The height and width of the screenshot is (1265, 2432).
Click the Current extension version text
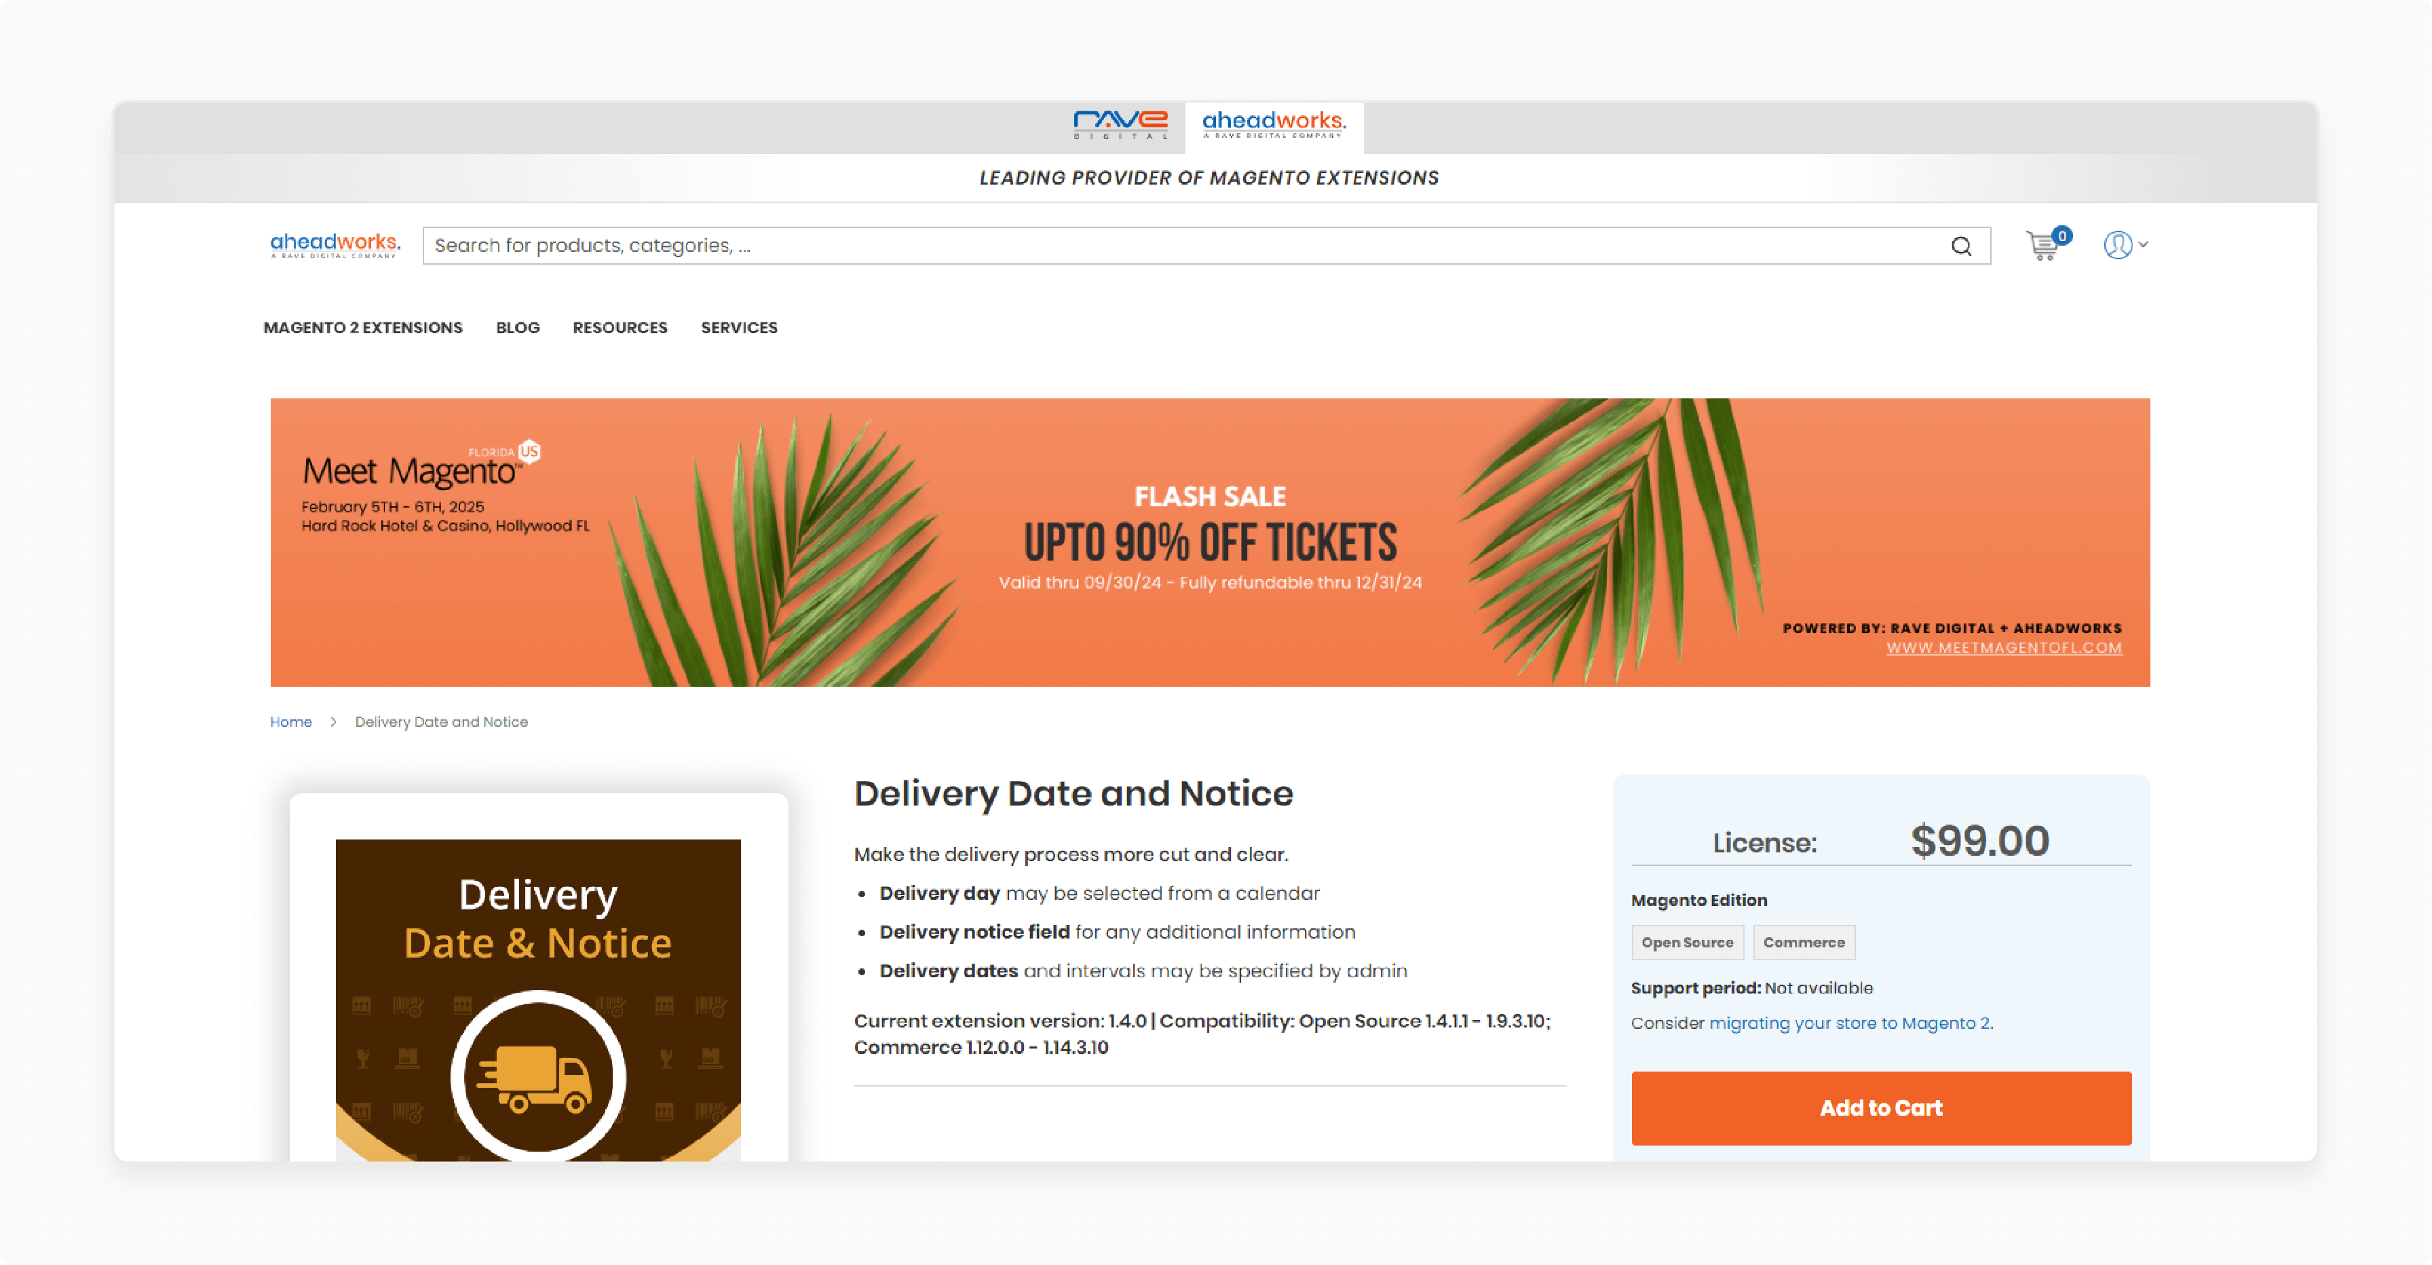1202,1034
